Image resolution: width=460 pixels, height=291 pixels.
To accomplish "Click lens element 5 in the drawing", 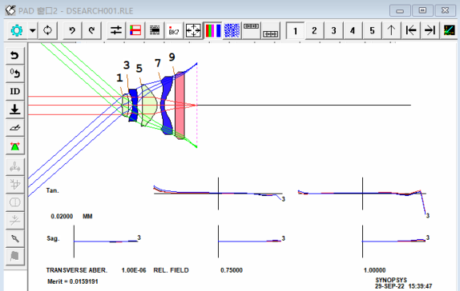I will click(x=149, y=105).
